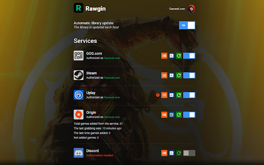Click "The library is updated each hour" text
This screenshot has height=165, width=264.
click(x=96, y=27)
